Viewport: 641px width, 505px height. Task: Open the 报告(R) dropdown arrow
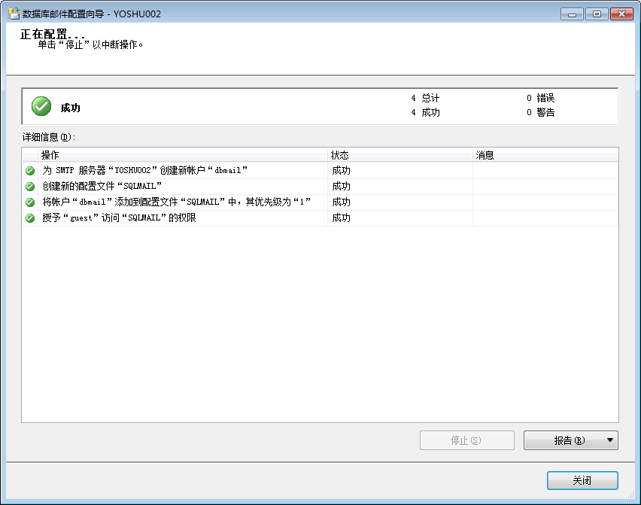[x=610, y=440]
